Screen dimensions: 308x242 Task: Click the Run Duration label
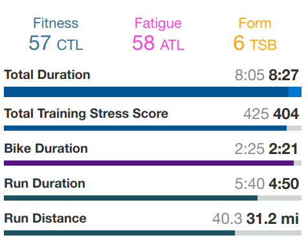click(x=45, y=183)
